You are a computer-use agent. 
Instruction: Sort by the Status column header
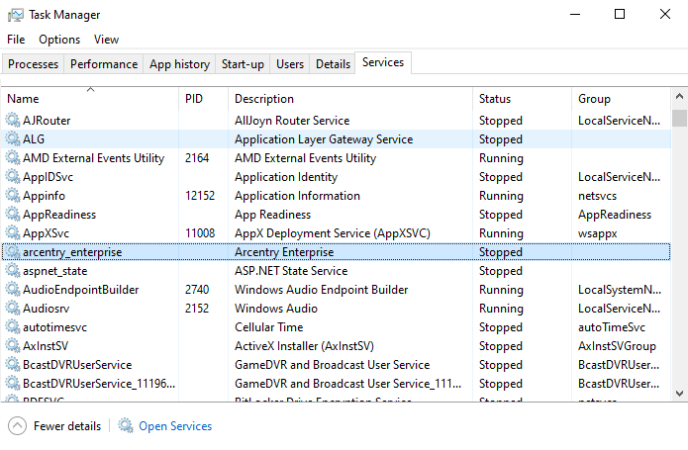(x=522, y=98)
